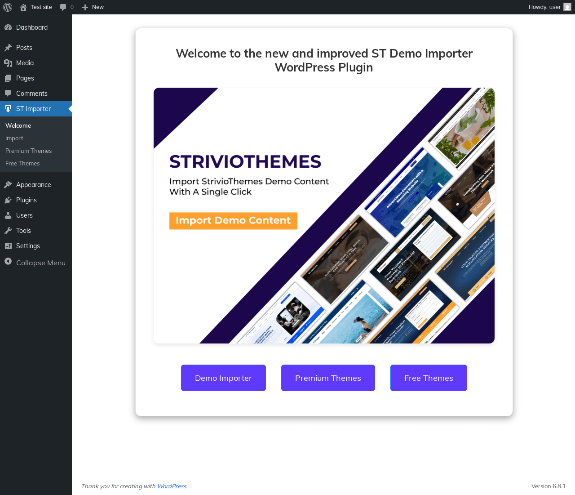Follow the WordPress footer link

172,486
